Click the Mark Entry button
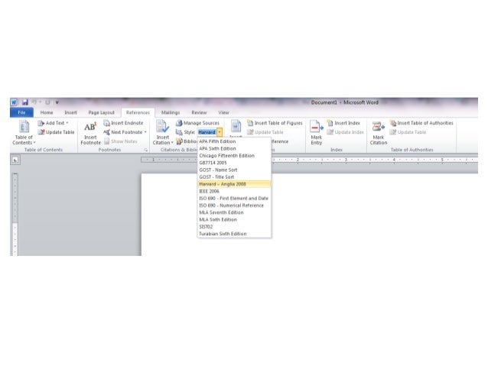 tap(317, 132)
